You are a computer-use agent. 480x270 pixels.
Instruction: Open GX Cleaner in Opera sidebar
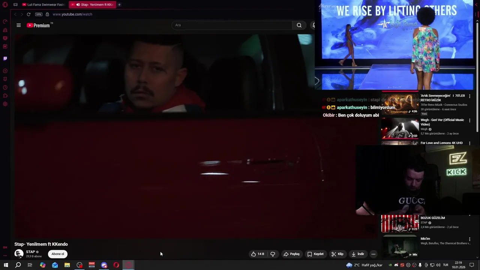click(x=5, y=30)
